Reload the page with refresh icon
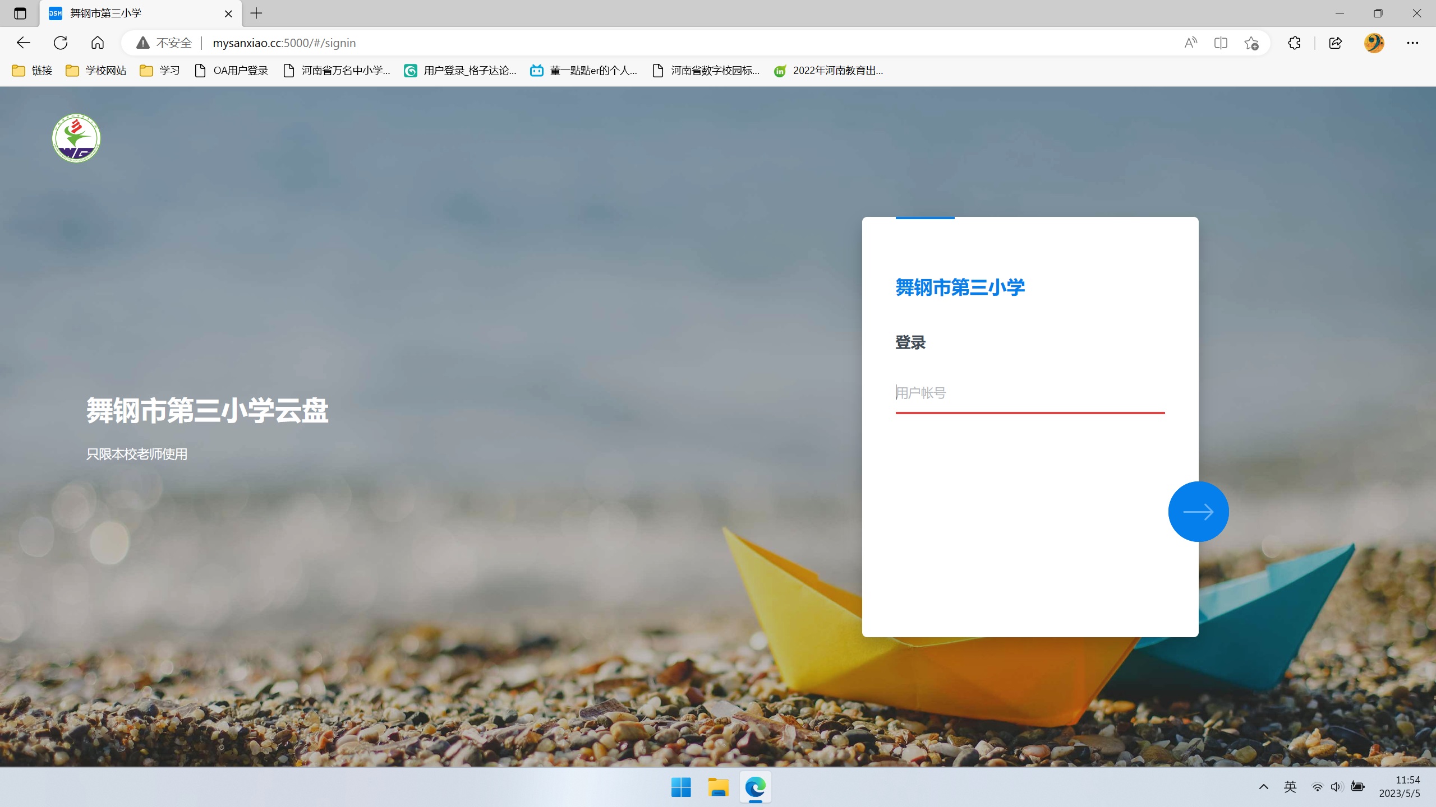 pos(61,43)
